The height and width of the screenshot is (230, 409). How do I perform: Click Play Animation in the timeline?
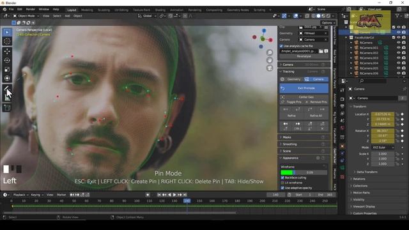(x=174, y=195)
